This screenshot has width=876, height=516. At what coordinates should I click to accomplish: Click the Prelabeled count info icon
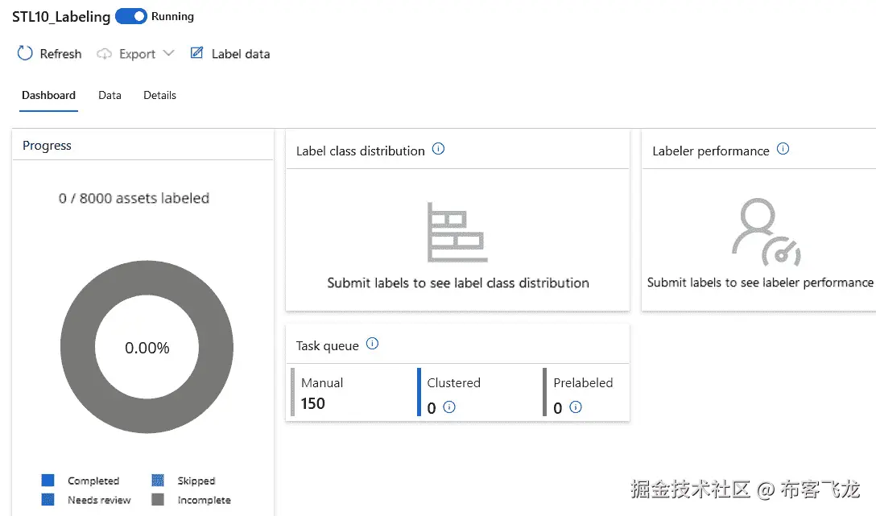coord(576,407)
